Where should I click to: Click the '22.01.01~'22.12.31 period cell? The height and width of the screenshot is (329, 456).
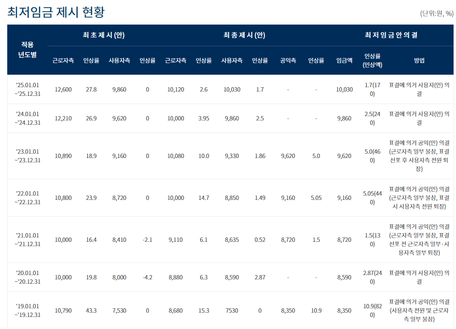[x=28, y=198]
